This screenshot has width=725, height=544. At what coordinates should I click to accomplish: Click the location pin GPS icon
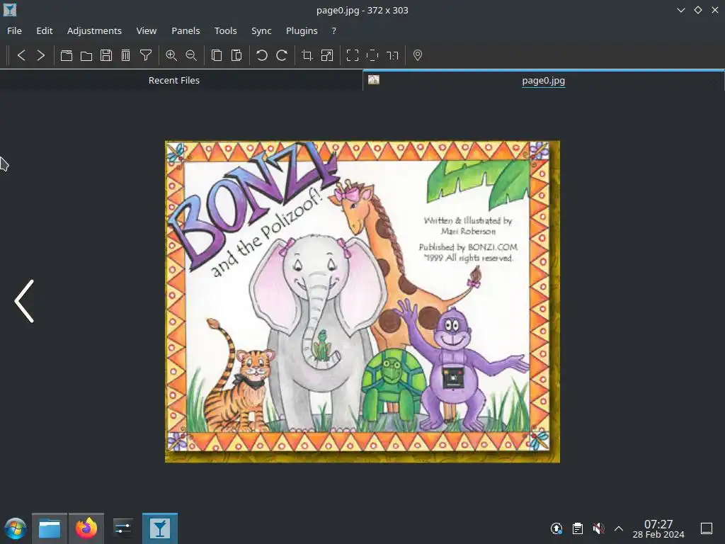tap(418, 55)
